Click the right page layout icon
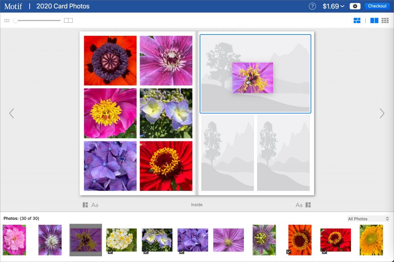Viewport: 394px width, 262px height. click(308, 205)
